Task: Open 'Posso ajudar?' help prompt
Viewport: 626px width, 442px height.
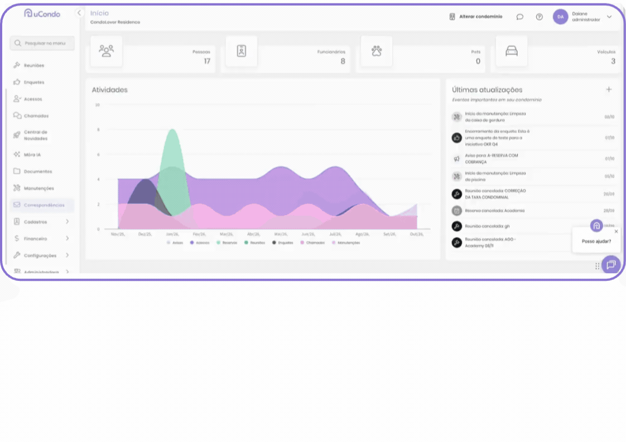Action: pyautogui.click(x=596, y=241)
